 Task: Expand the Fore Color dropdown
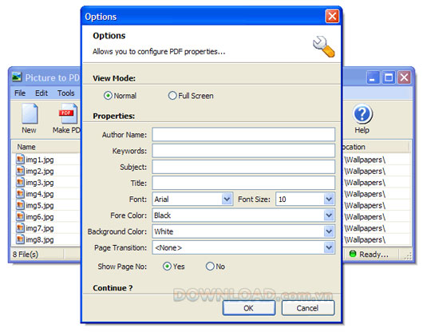coord(329,215)
